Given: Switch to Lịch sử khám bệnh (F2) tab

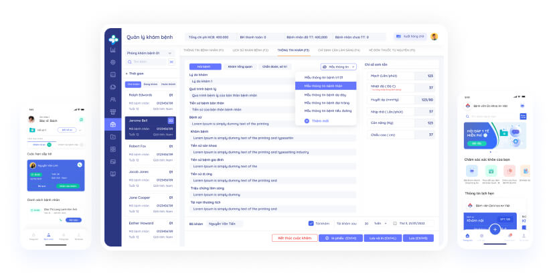Looking at the screenshot, I should [250, 50].
